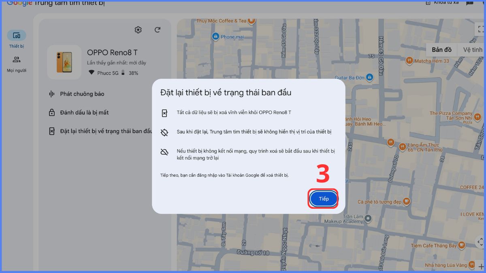Screen dimensions: 486x273
Task: Refresh the device location
Action: click(158, 30)
